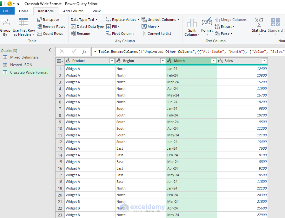Viewport: 285px width, 218px height.
Task: Click the Sales column data type icon
Action: point(220,61)
